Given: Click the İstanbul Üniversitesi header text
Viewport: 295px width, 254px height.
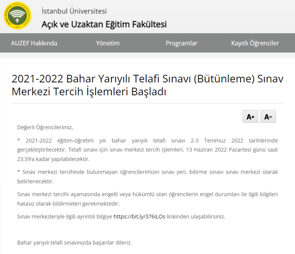Looking at the screenshot, I should 74,11.
